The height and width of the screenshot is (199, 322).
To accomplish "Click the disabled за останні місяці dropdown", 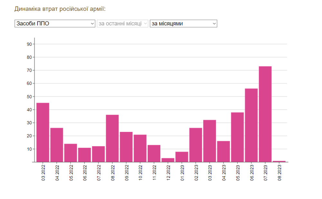I will [x=122, y=24].
